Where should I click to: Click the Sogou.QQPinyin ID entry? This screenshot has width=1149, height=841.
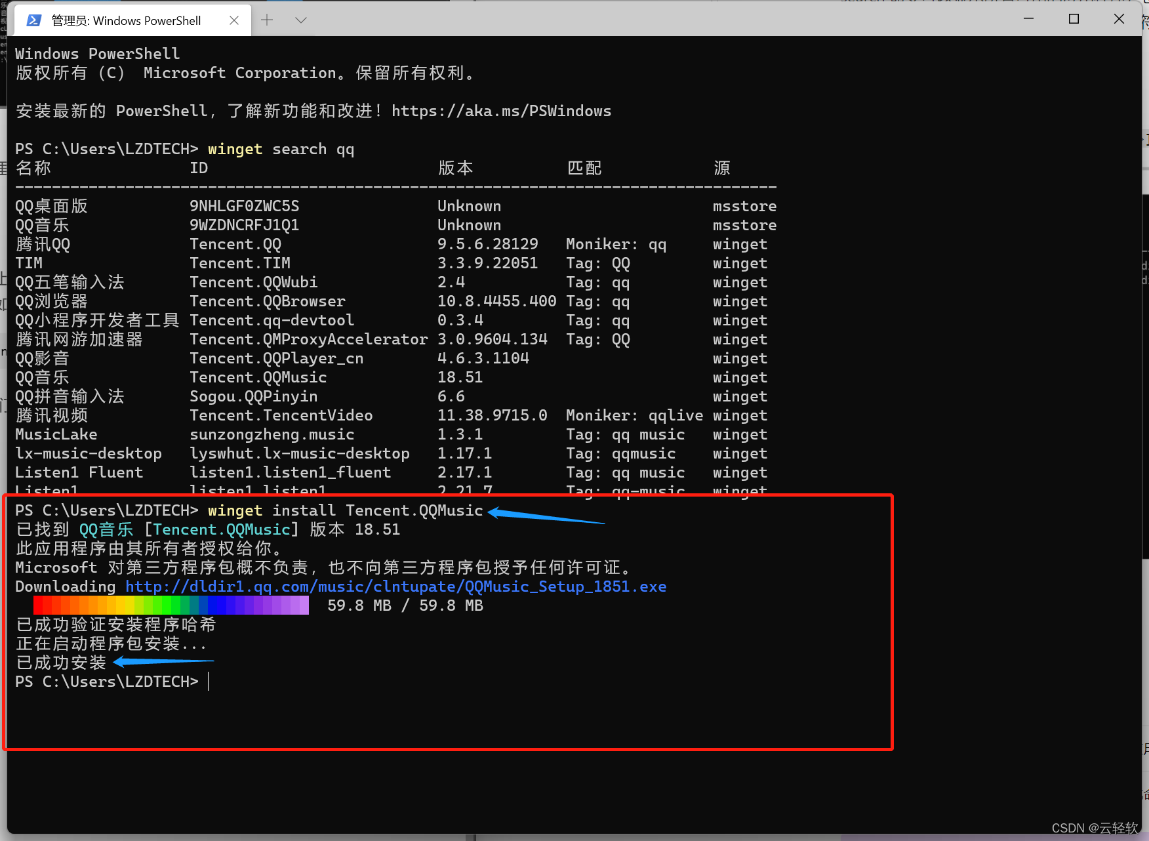[x=254, y=397]
